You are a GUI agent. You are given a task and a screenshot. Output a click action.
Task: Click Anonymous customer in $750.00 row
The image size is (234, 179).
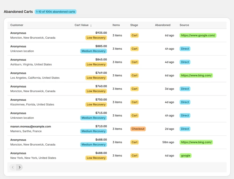tap(18, 100)
